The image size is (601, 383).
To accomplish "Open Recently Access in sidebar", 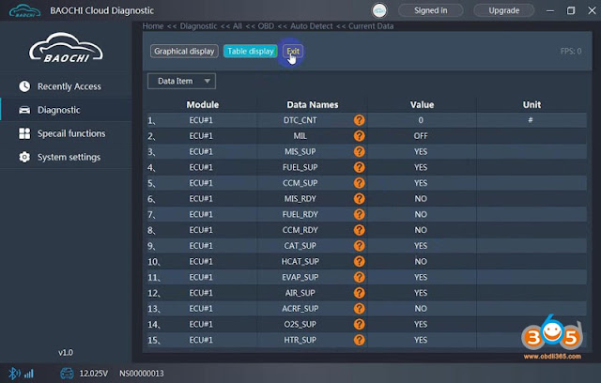I will 66,86.
